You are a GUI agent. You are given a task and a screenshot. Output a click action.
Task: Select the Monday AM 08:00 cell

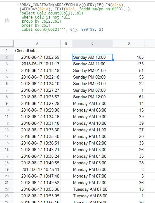click(x=92, y=110)
